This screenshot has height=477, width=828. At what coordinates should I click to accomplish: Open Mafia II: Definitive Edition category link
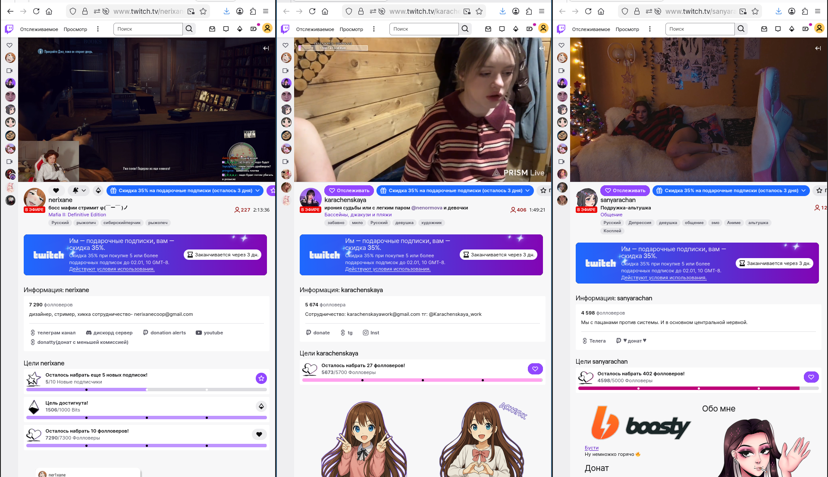[77, 215]
